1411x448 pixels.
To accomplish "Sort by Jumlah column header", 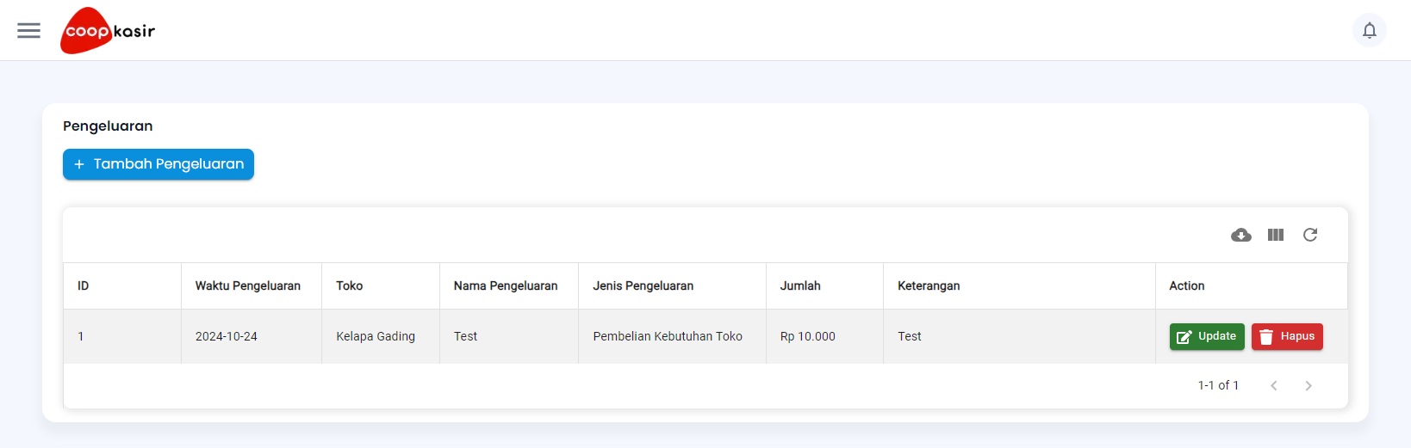I will (800, 285).
